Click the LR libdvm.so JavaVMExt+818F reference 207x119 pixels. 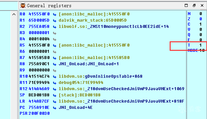tap(122, 101)
